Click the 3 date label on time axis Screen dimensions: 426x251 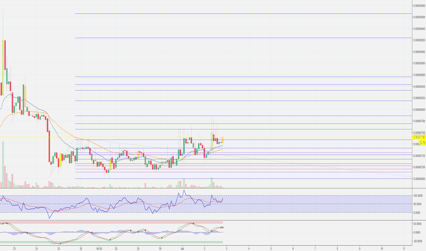227,248
